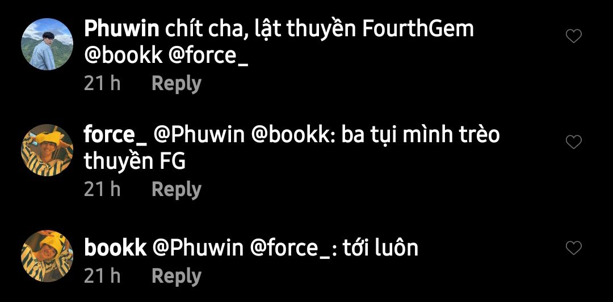Open bookk's profile avatar

pos(47,256)
